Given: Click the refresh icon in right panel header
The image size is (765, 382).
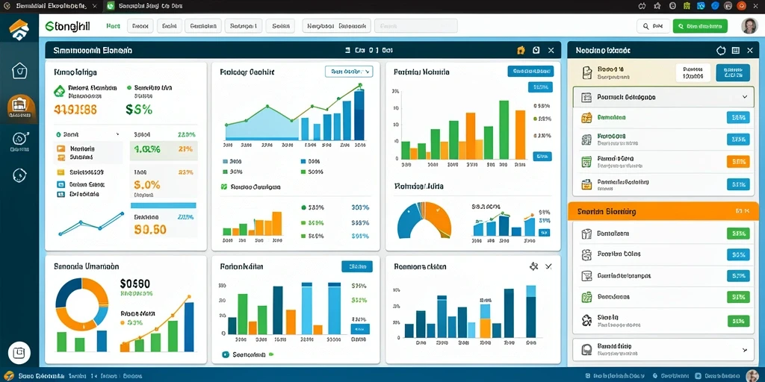Looking at the screenshot, I should (721, 50).
